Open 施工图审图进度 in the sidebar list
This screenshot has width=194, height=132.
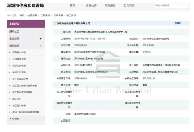[20, 79]
